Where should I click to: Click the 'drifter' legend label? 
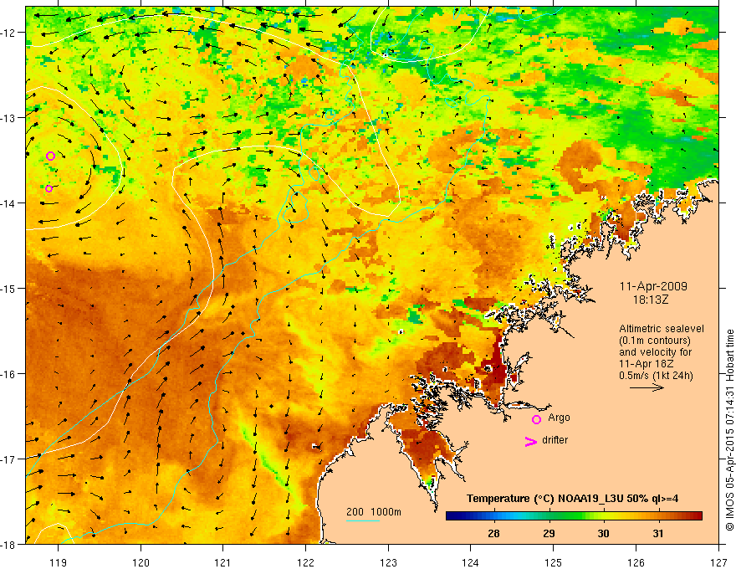[555, 440]
